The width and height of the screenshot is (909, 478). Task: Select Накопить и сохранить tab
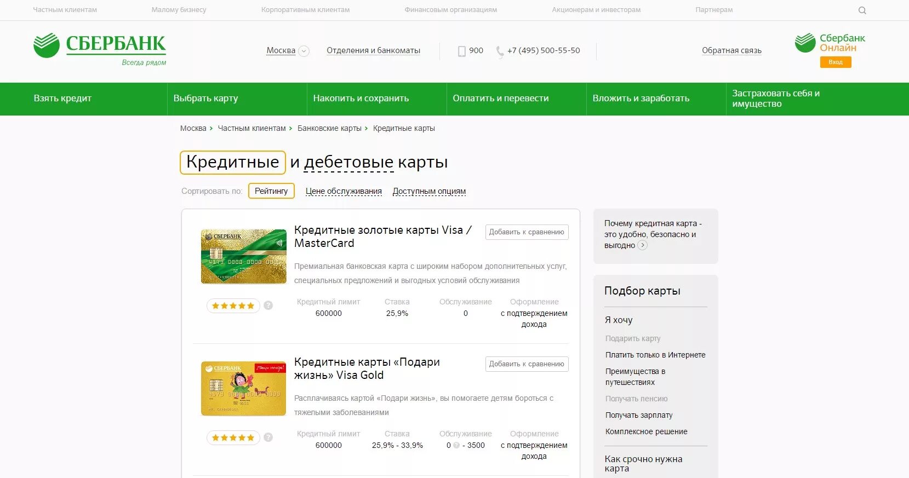[x=361, y=99]
